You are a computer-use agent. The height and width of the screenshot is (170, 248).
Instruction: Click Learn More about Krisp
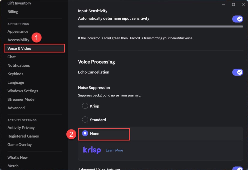point(114,150)
